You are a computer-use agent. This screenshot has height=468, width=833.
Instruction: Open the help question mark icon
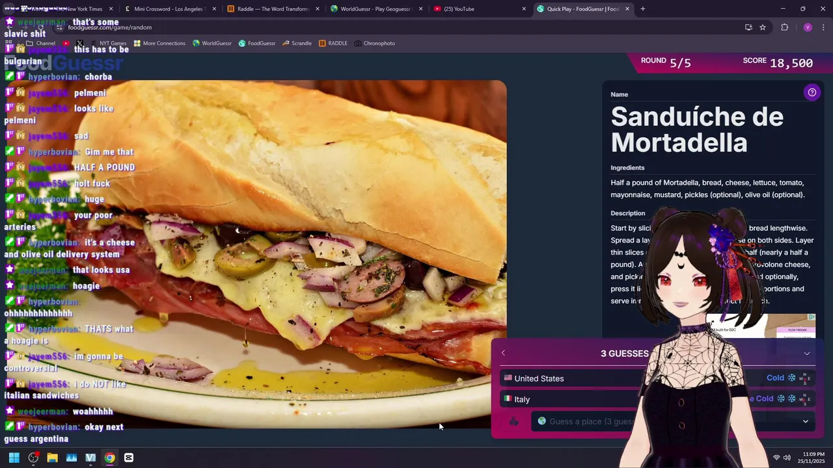click(x=812, y=92)
